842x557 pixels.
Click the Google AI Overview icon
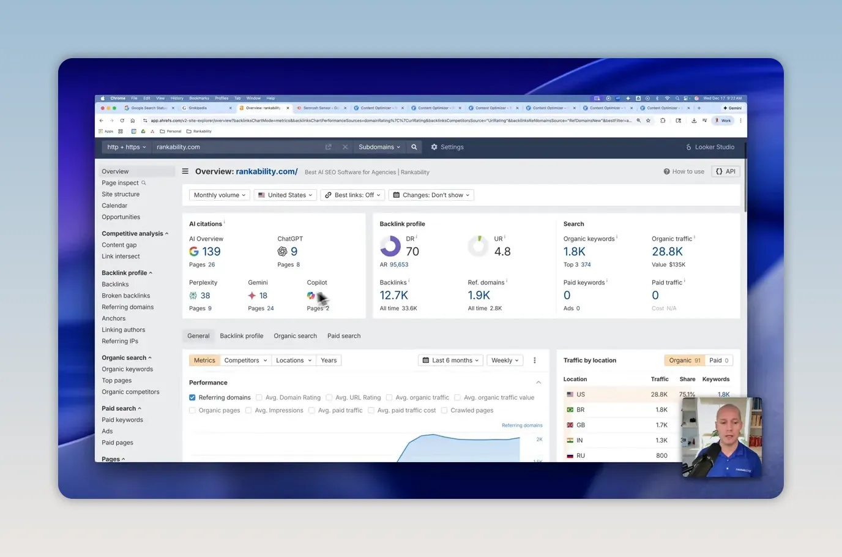click(194, 252)
